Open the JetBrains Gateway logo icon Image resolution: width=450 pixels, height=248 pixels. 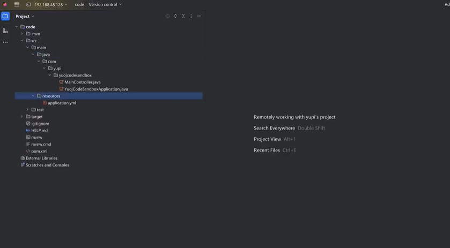point(5,4)
